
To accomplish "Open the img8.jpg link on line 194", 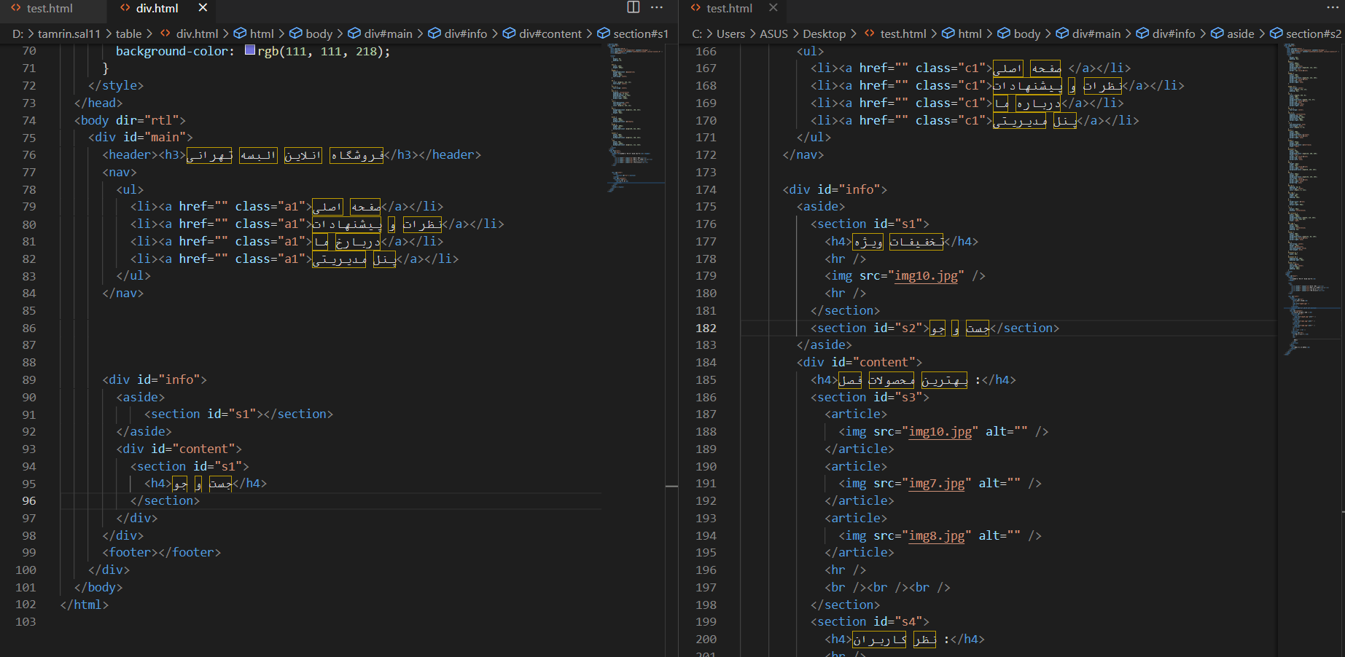I will pos(937,536).
